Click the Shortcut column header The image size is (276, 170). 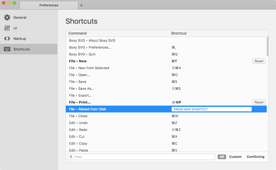[179, 33]
